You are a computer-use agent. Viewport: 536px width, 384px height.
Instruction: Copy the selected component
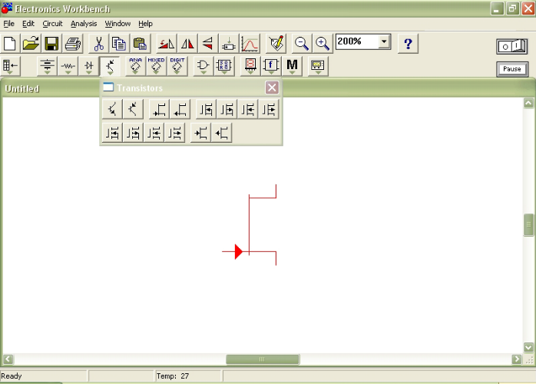coord(119,44)
